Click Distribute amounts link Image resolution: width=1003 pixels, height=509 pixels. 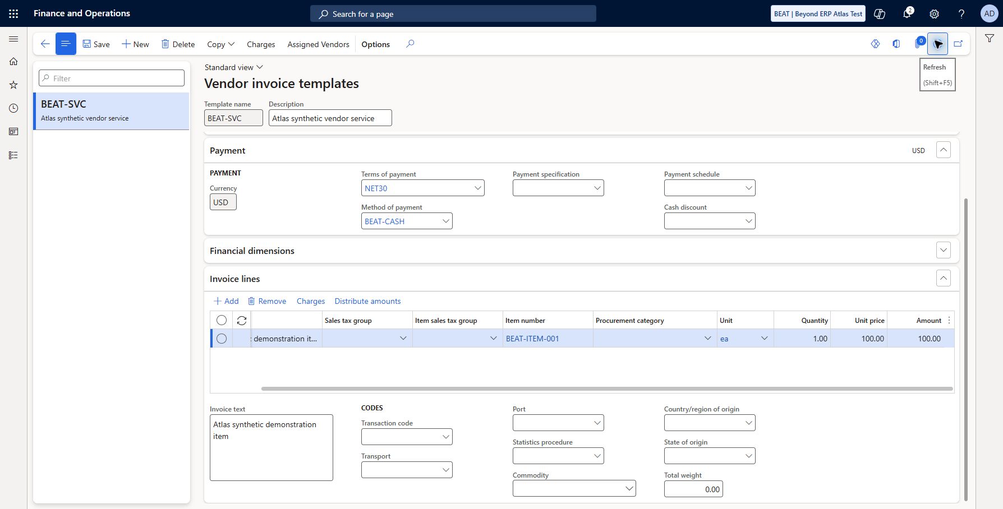pyautogui.click(x=367, y=301)
